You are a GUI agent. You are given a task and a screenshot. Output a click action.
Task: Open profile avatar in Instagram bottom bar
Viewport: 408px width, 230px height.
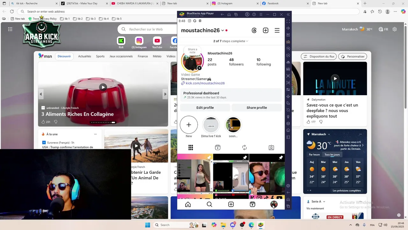pos(274,204)
